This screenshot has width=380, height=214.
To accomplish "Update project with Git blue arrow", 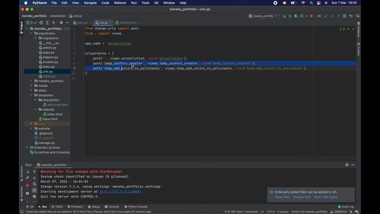I will tap(326, 16).
